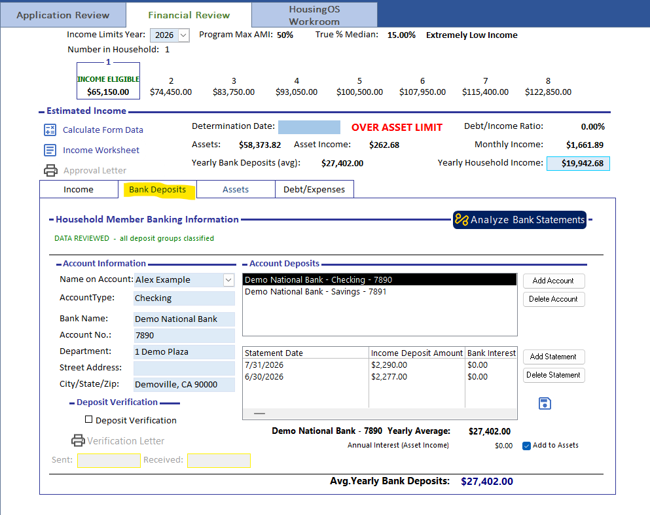
Task: Click the Department field 1 Demo Plaza
Action: click(x=184, y=352)
